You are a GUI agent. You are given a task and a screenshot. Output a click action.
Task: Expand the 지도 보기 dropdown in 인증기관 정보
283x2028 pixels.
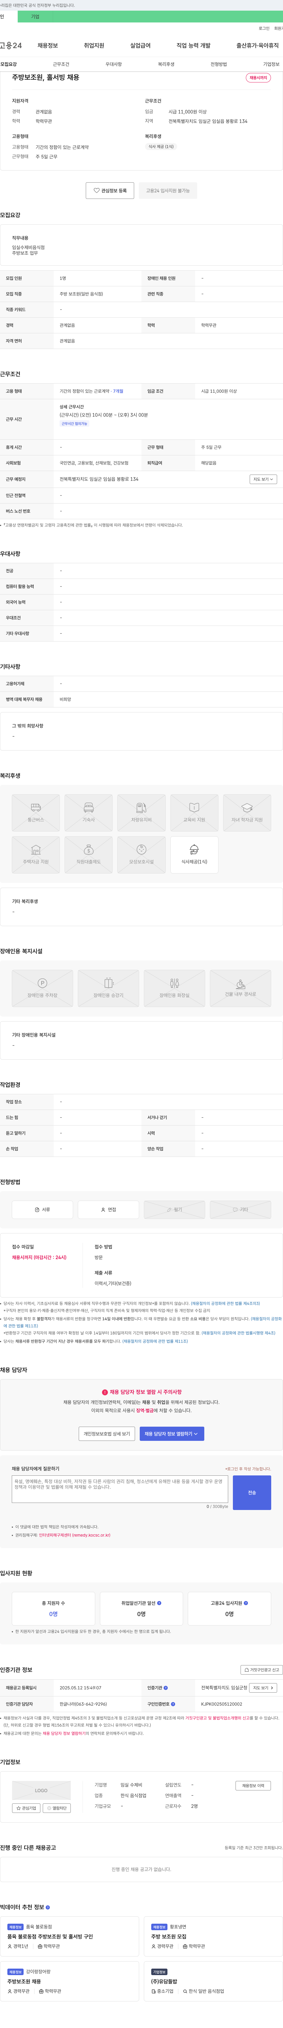point(263,1688)
